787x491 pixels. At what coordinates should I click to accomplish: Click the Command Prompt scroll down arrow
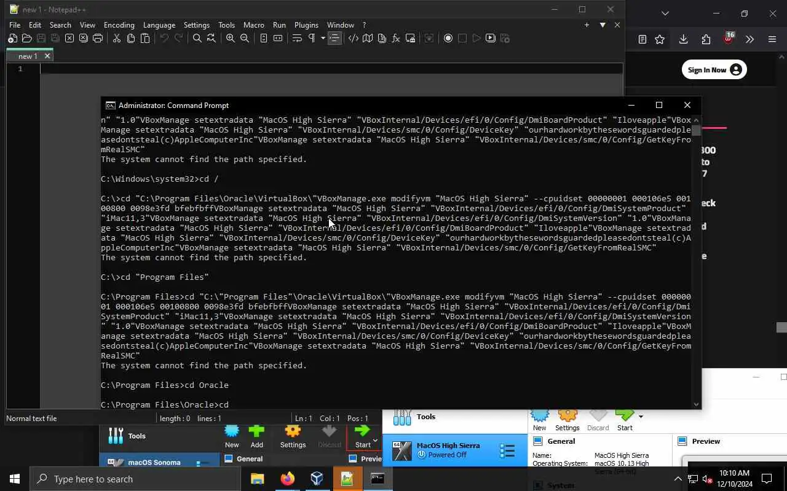pyautogui.click(x=696, y=404)
